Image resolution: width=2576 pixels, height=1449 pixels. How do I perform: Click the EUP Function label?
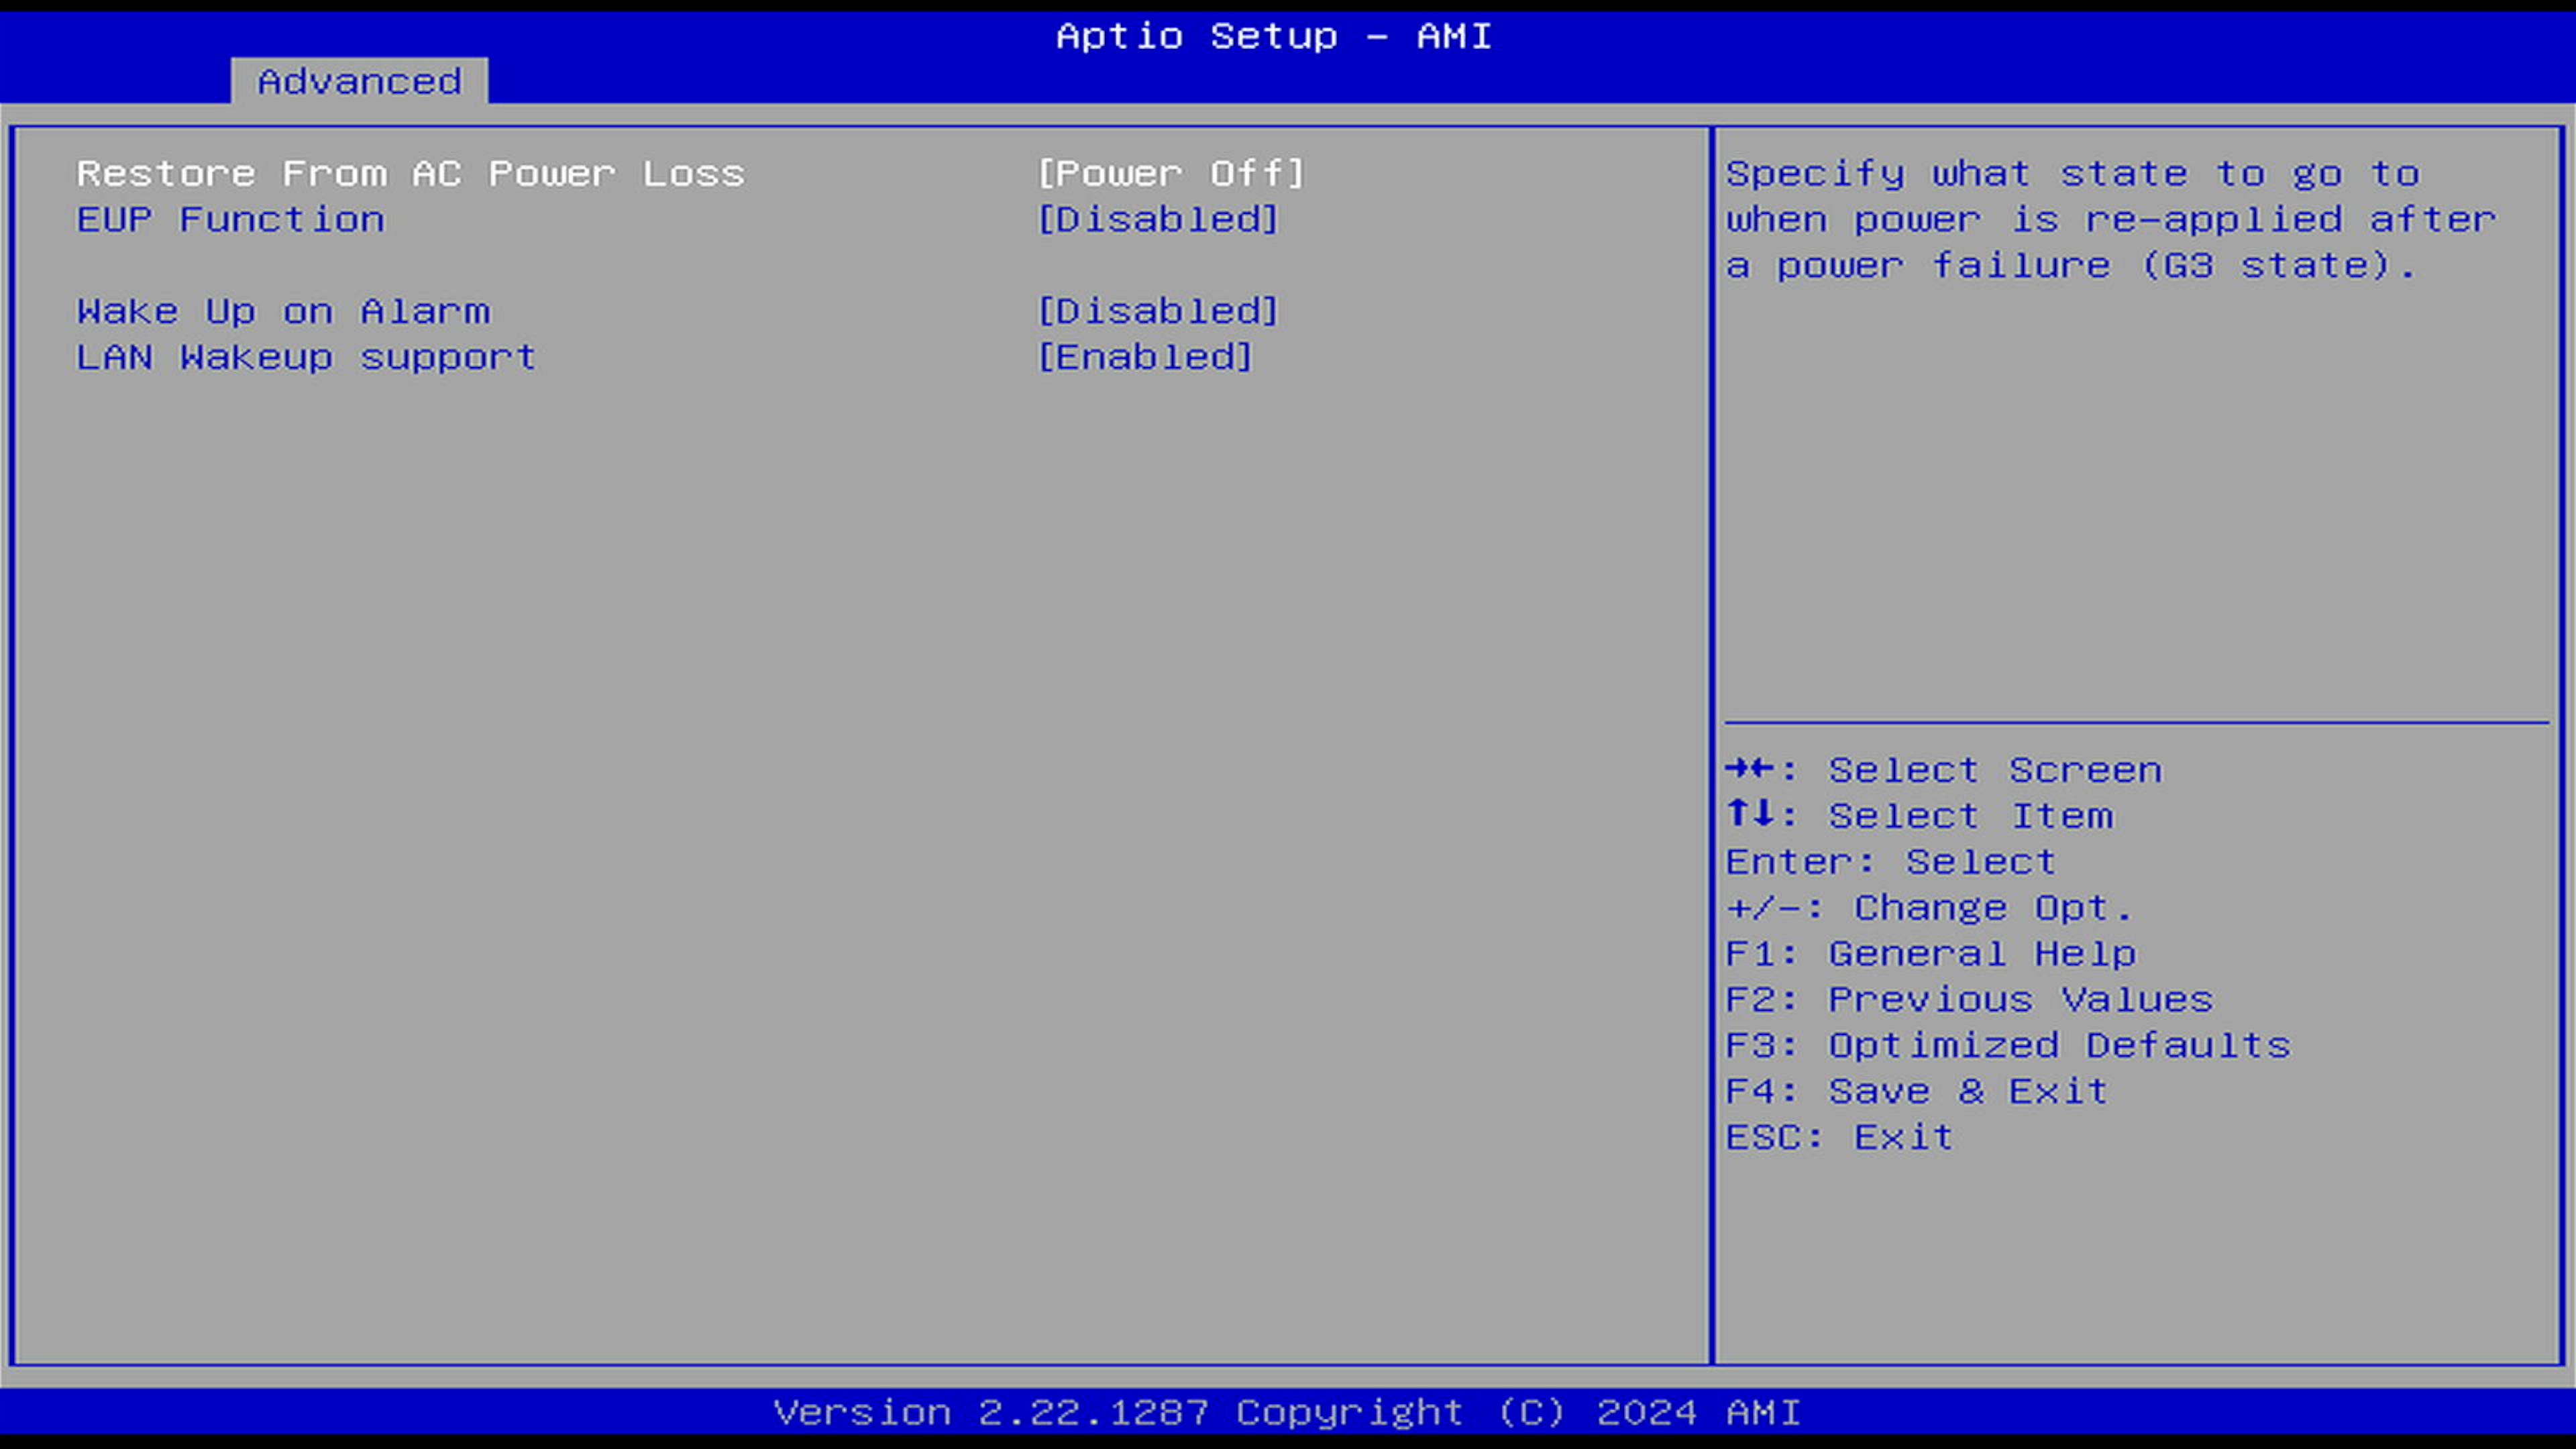tap(230, 220)
